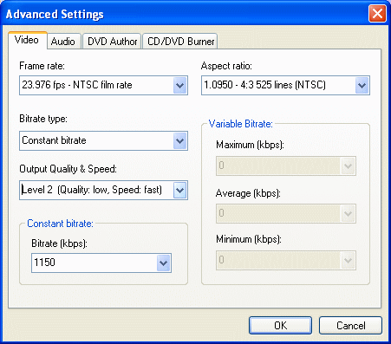
Task: Switch to the Video tab
Action: pos(27,40)
